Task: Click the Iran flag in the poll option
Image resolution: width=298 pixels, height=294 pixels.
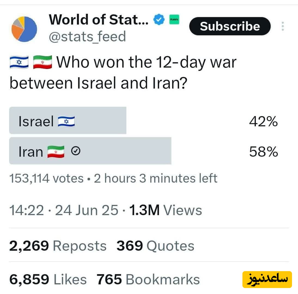Action: (56, 152)
